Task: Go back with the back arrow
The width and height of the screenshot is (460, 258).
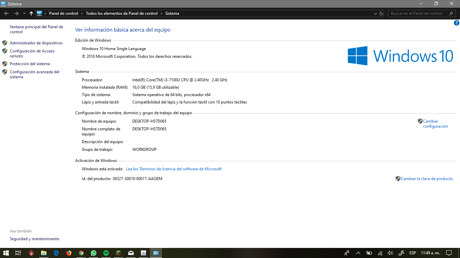Action: point(6,13)
